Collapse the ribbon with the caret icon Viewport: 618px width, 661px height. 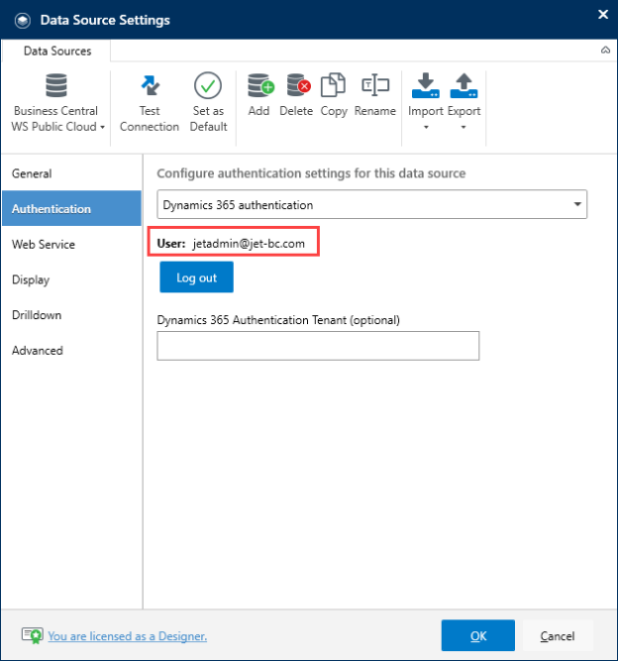(605, 51)
